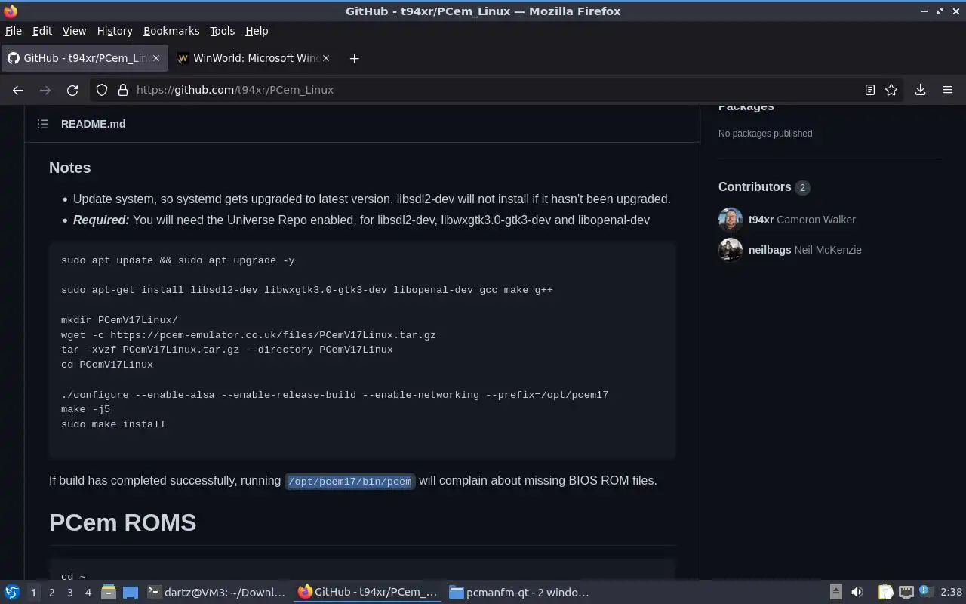Open the README outline list icon
Screen dimensions: 966x604
coord(43,124)
